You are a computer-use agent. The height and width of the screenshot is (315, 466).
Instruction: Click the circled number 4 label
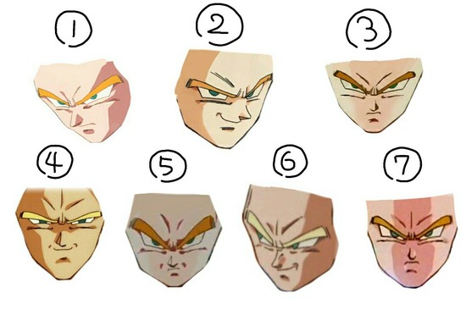pos(55,163)
